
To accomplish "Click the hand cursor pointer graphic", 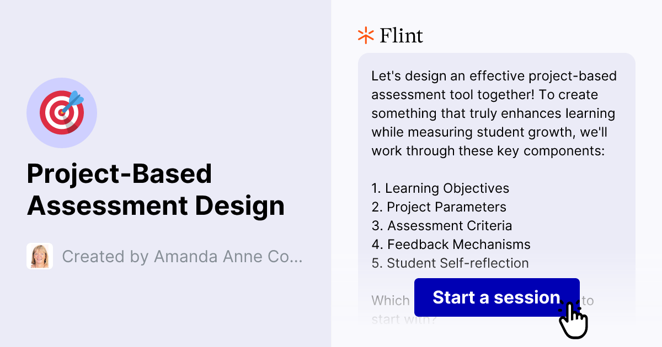I will (574, 319).
